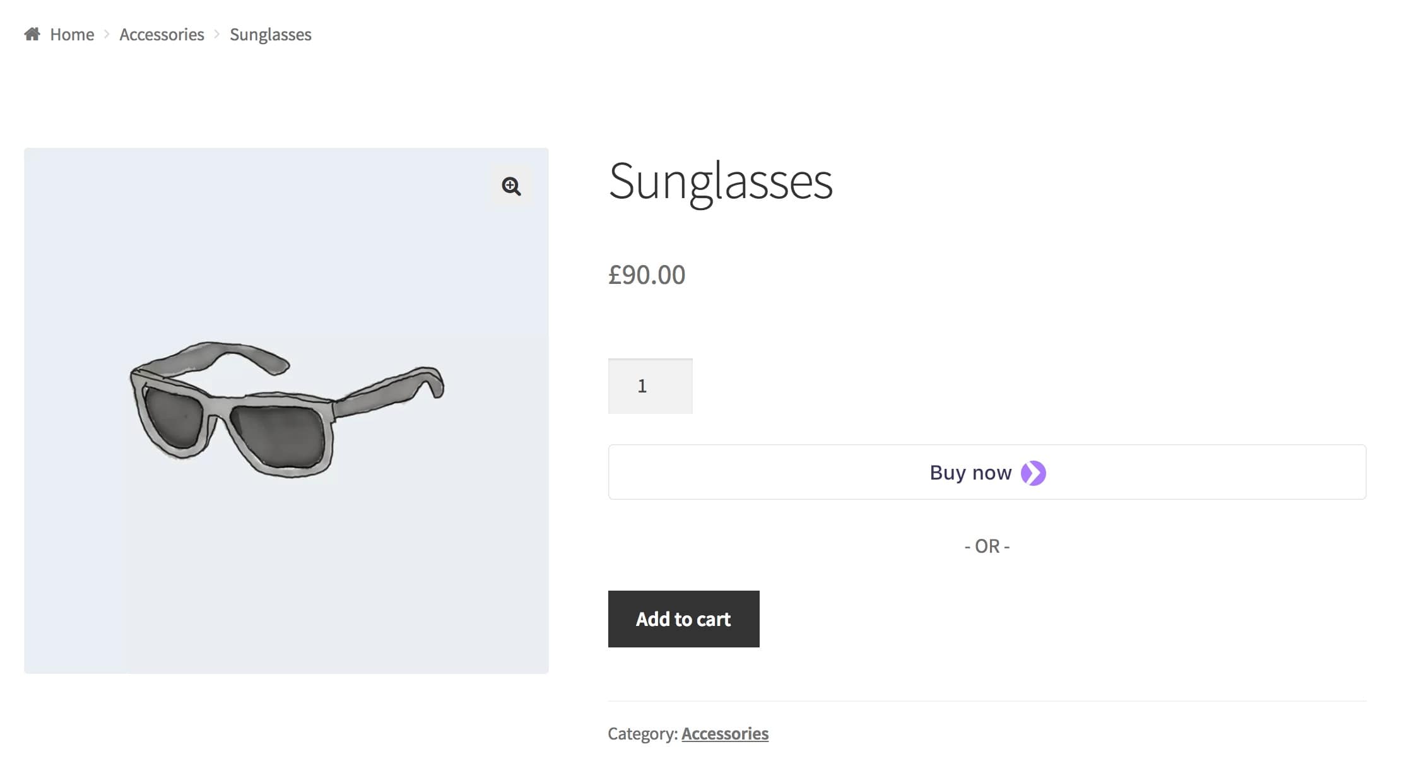
Task: Click the Sunglasses breadcrumb text
Action: 270,35
